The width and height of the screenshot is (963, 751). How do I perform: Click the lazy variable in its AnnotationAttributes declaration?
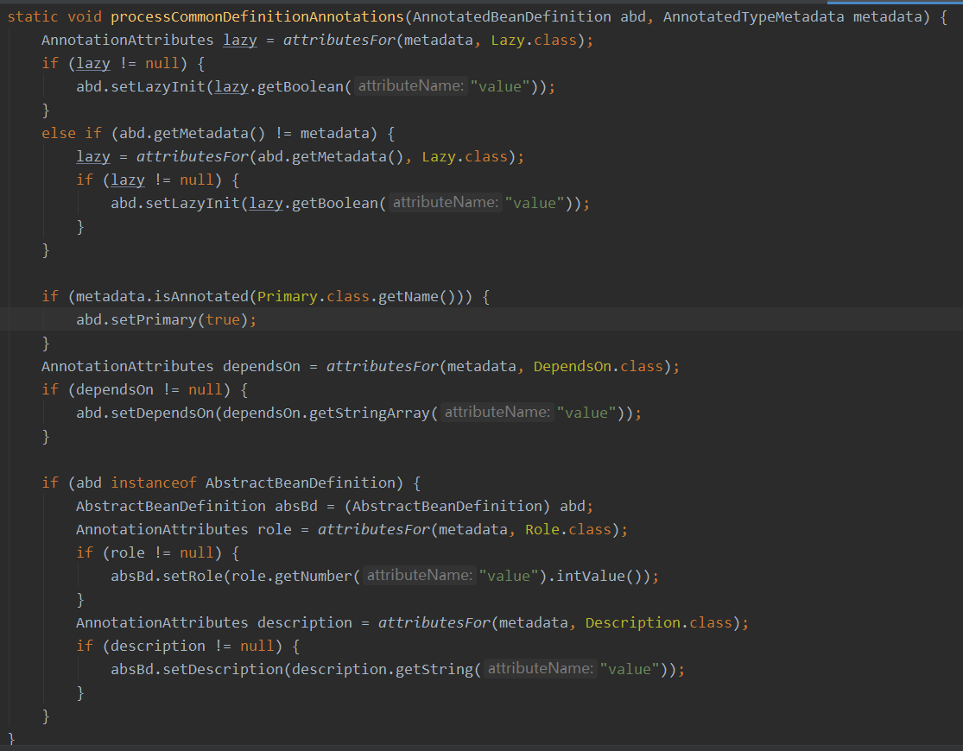[x=240, y=40]
